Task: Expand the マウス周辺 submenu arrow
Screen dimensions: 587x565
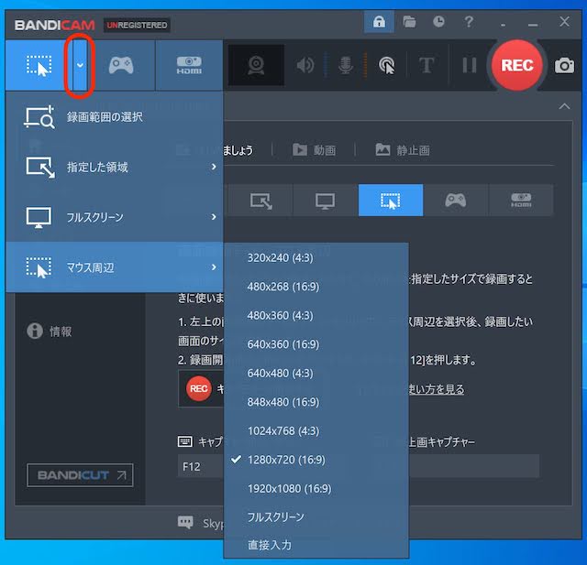Action: click(214, 267)
